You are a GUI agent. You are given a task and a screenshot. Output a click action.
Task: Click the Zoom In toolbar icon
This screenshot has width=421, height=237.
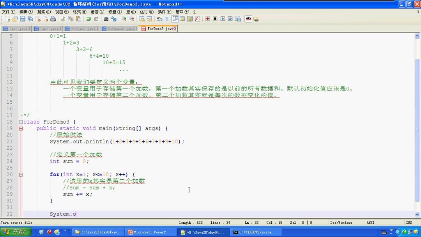point(124,18)
